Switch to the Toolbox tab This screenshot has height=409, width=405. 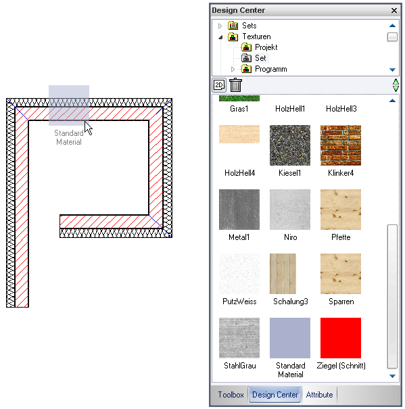pyautogui.click(x=231, y=395)
